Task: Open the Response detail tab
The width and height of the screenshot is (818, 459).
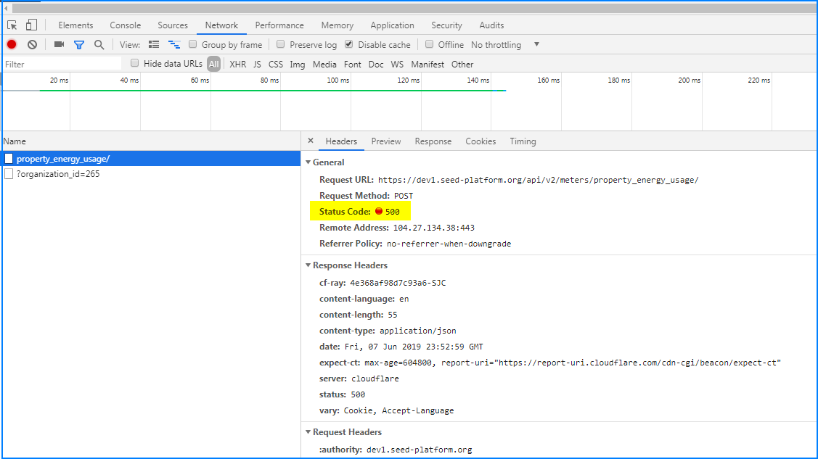Action: click(433, 141)
